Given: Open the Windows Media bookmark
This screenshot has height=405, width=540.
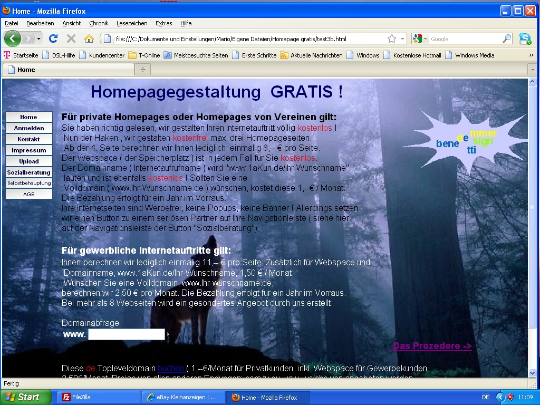Looking at the screenshot, I should [x=470, y=55].
